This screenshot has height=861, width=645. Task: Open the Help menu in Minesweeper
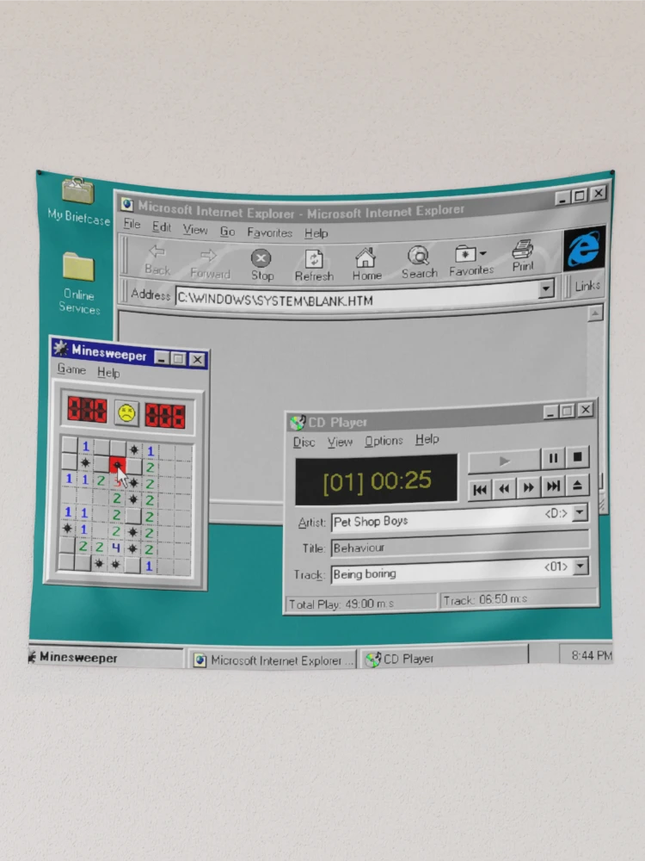coord(108,373)
